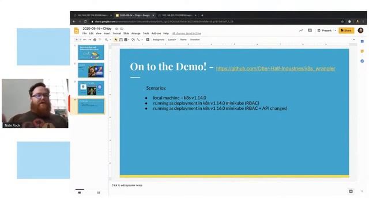The width and height of the screenshot is (369, 207).
Task: Click the Transition button
Action: coord(195,40)
